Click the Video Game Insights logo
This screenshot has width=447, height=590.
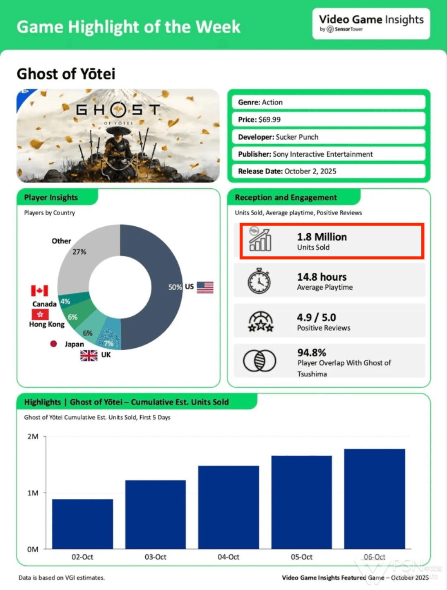pyautogui.click(x=371, y=23)
